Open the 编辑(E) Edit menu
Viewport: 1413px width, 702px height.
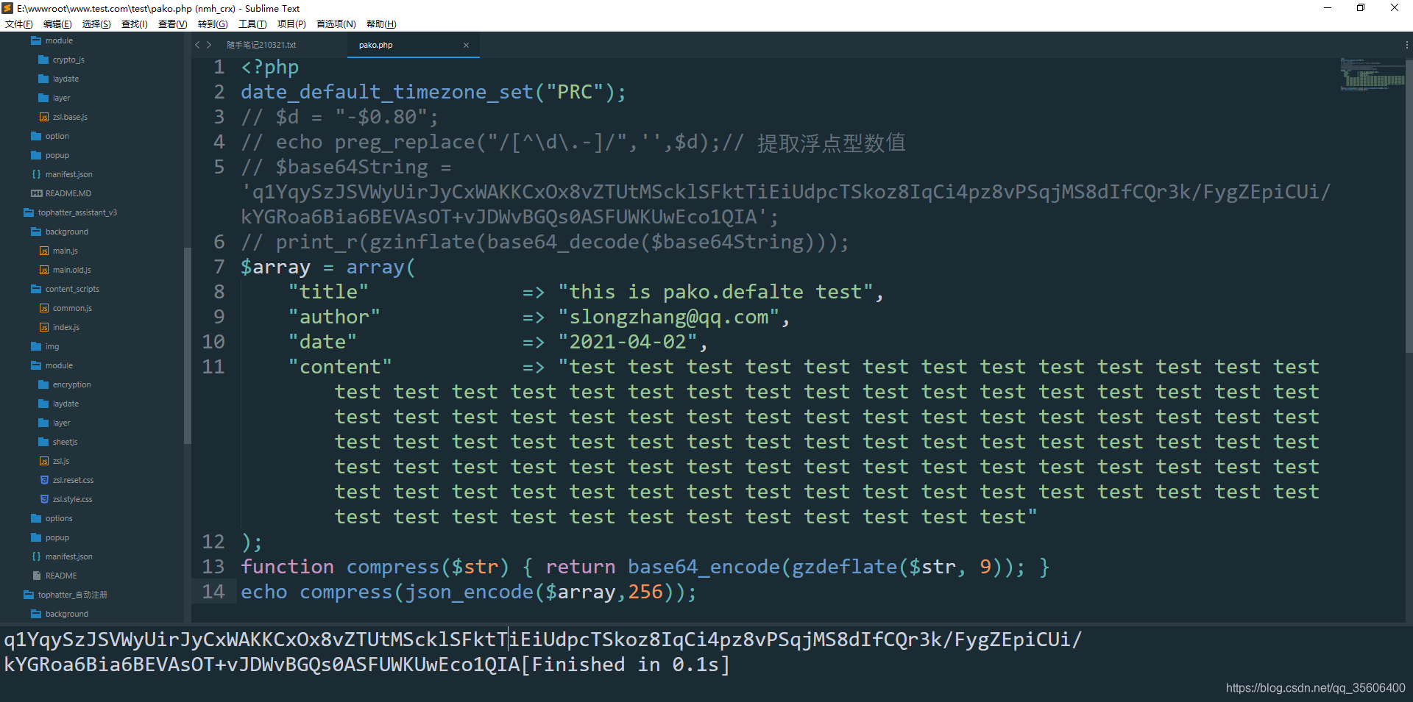(57, 24)
